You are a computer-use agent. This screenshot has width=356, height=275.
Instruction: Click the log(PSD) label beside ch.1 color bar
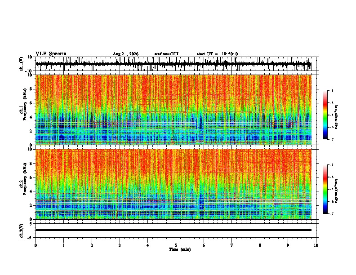(x=336, y=117)
